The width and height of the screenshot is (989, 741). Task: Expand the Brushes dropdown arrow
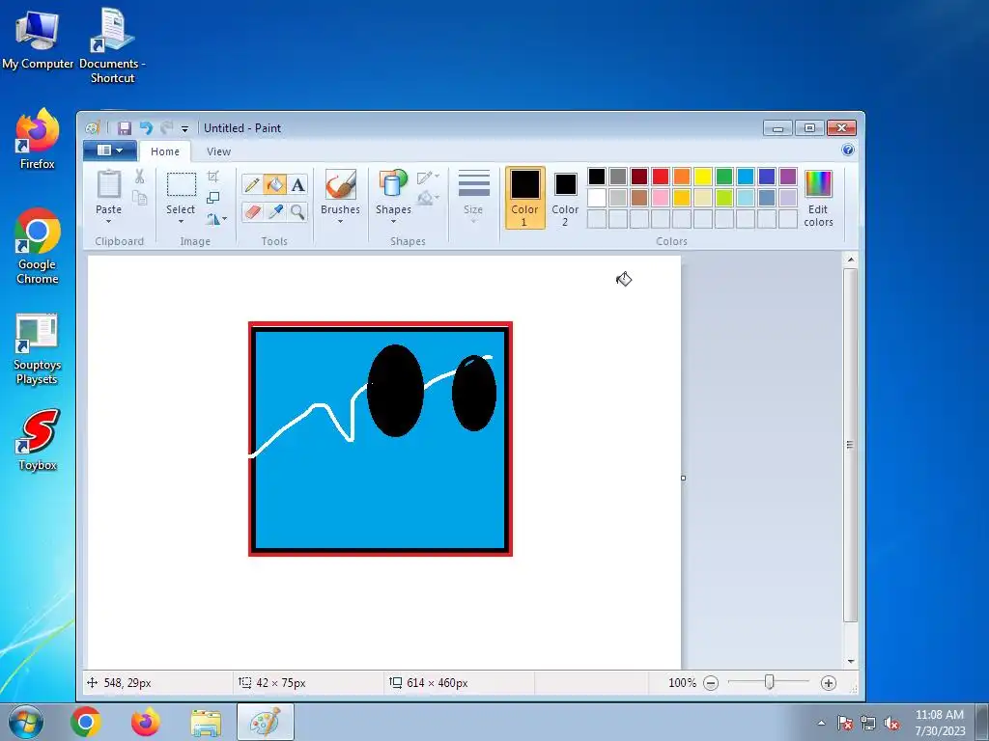click(x=341, y=221)
